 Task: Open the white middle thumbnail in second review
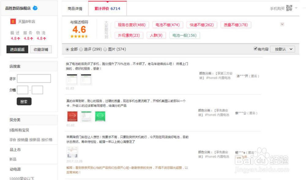[86, 116]
